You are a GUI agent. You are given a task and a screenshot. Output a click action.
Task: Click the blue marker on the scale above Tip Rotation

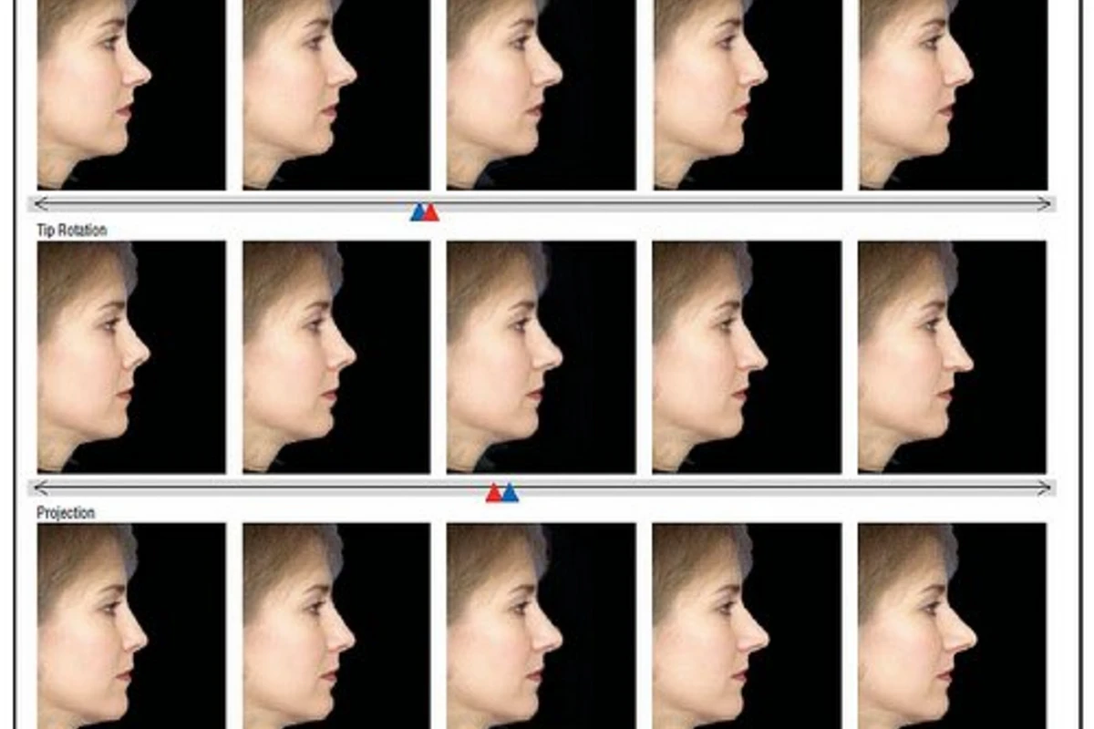click(x=418, y=212)
